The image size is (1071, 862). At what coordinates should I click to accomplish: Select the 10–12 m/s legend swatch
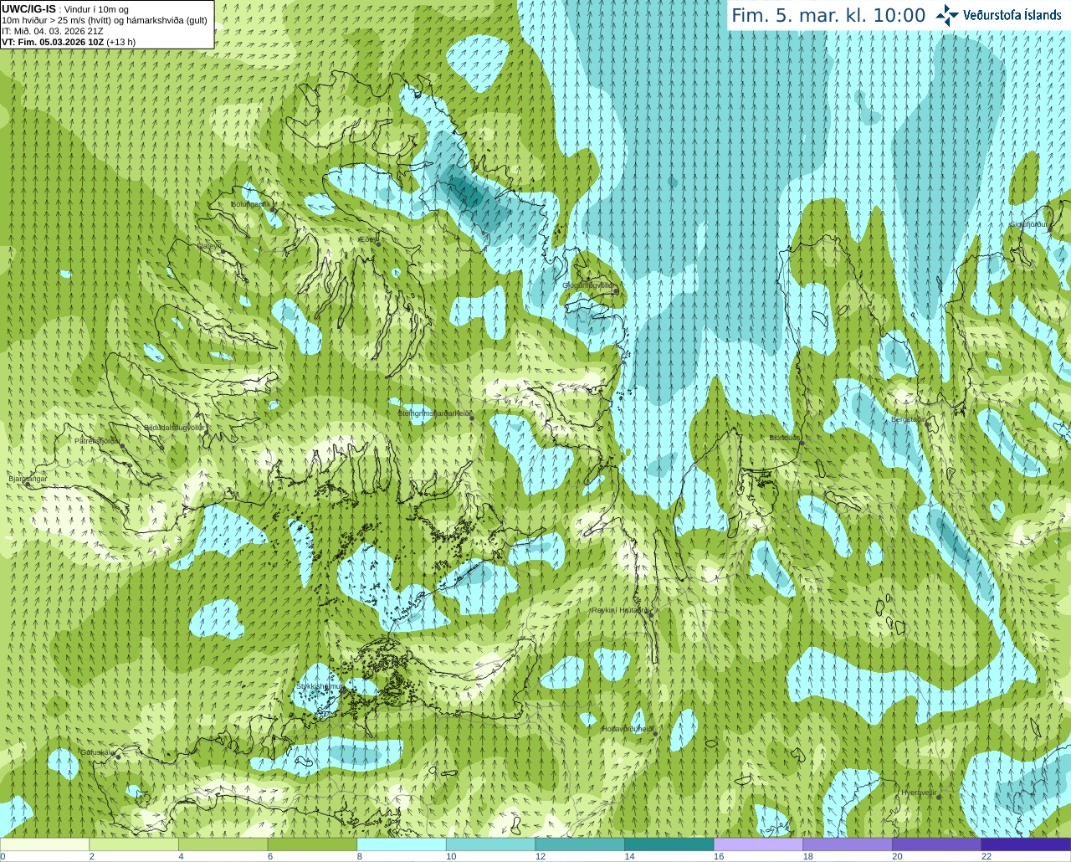coord(490,844)
